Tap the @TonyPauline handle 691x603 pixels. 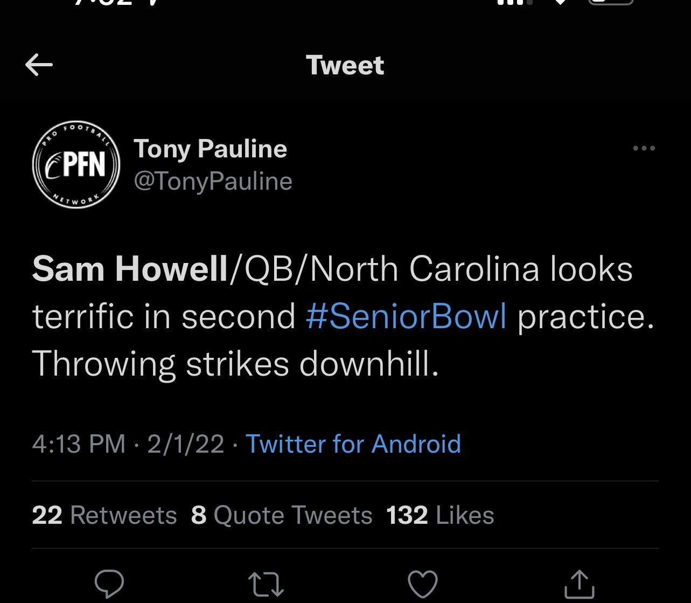pyautogui.click(x=213, y=181)
